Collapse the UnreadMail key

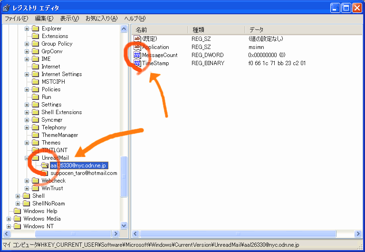coord(27,158)
